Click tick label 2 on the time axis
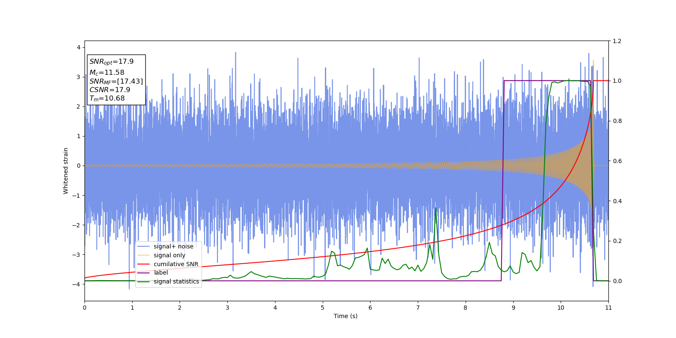 [x=180, y=308]
